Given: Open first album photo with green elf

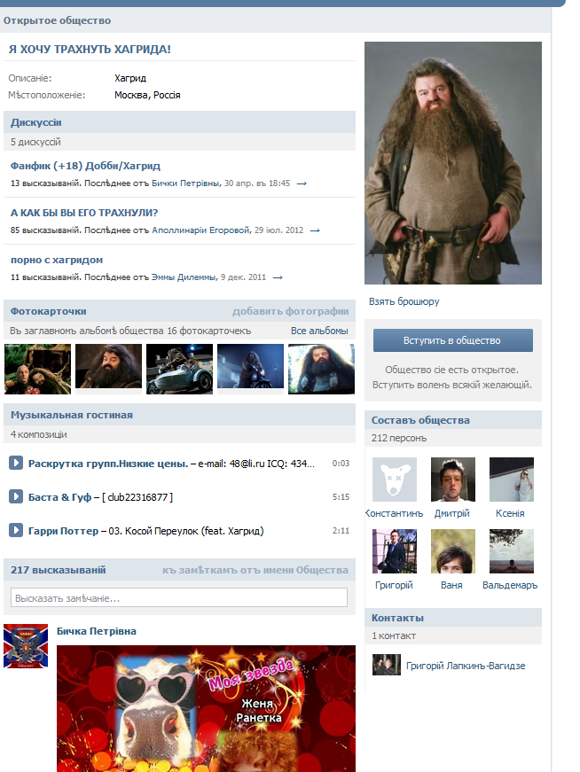Looking at the screenshot, I should pos(37,369).
